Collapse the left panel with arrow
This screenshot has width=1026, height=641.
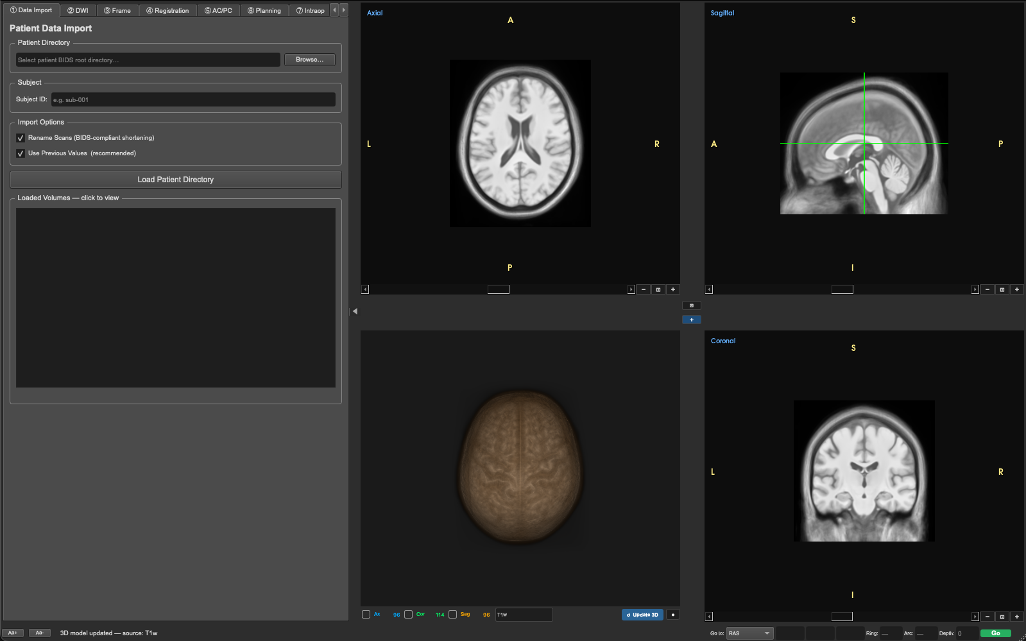355,311
